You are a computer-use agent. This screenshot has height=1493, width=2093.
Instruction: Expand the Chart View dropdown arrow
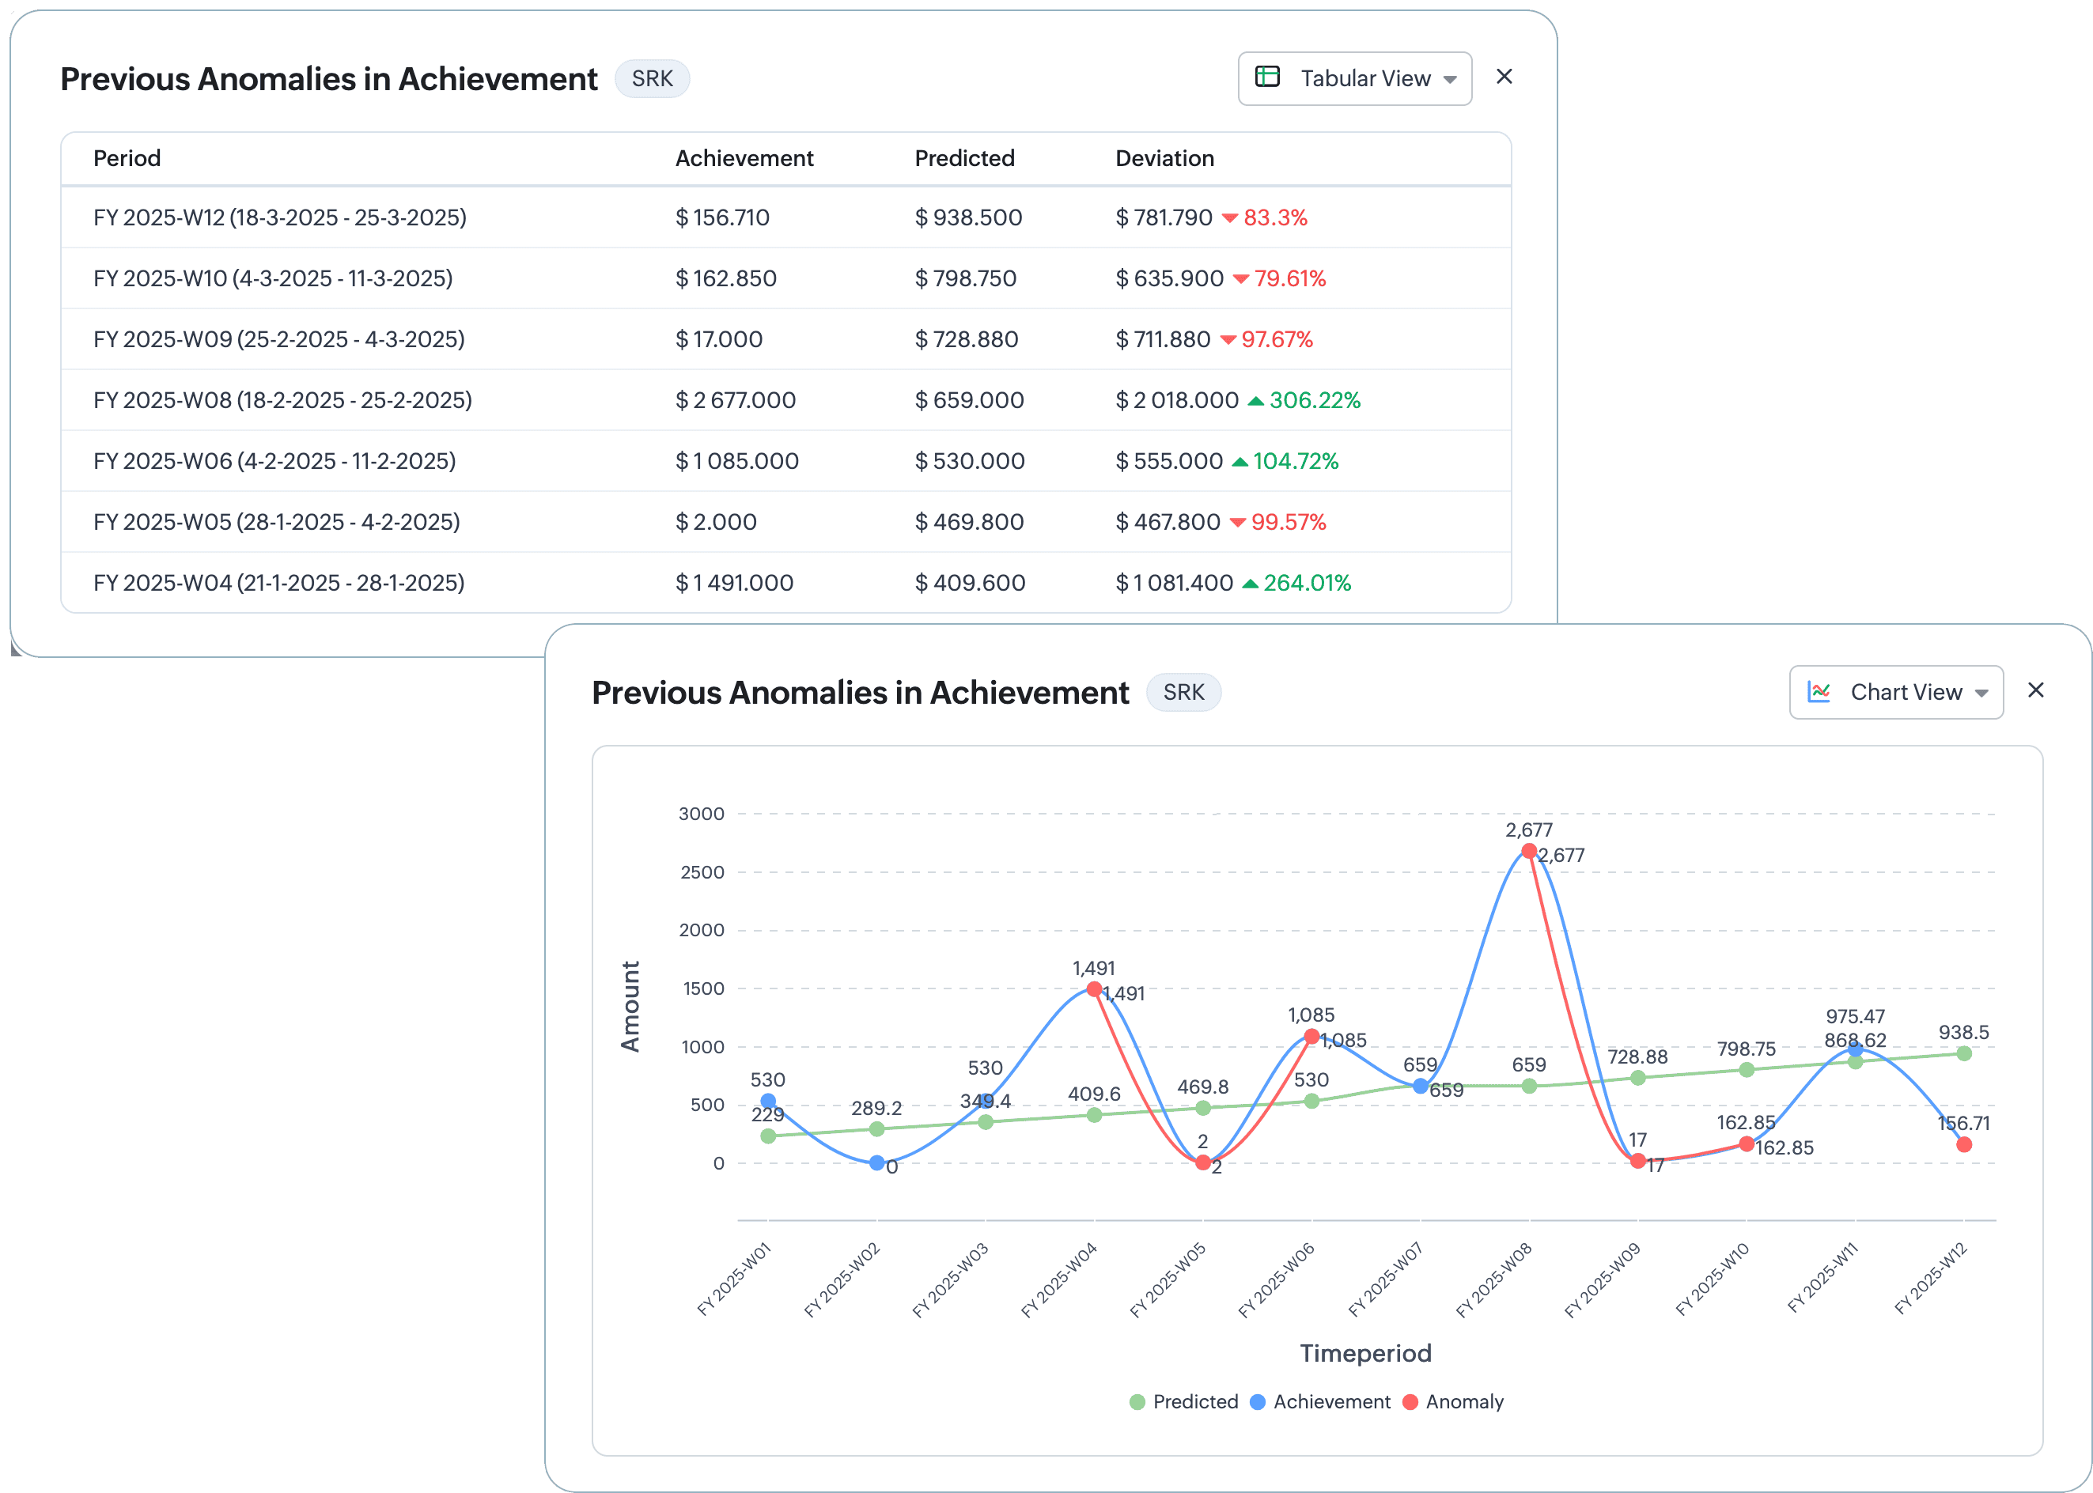(1981, 694)
